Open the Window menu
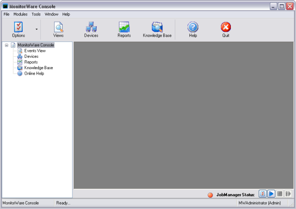This screenshot has width=296, height=209. click(51, 14)
